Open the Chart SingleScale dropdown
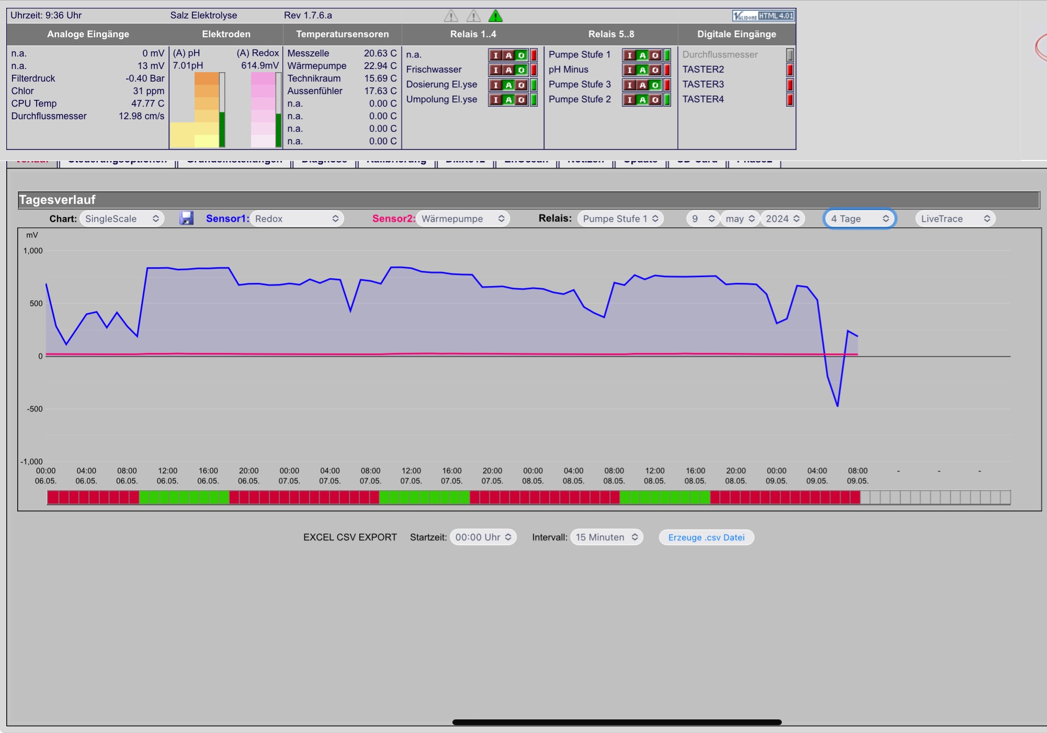 [122, 219]
